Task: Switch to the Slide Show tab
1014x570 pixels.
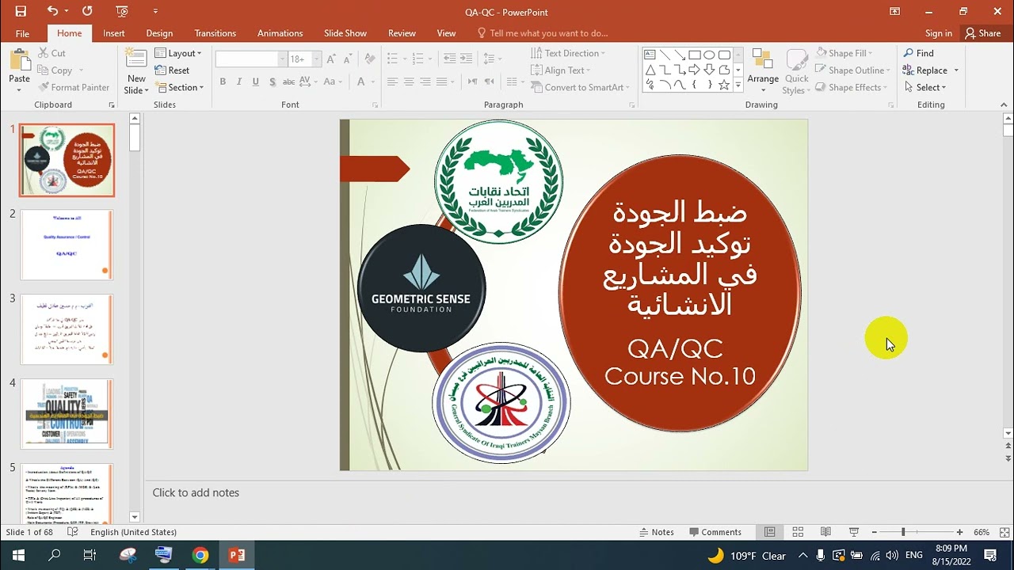Action: click(x=345, y=33)
